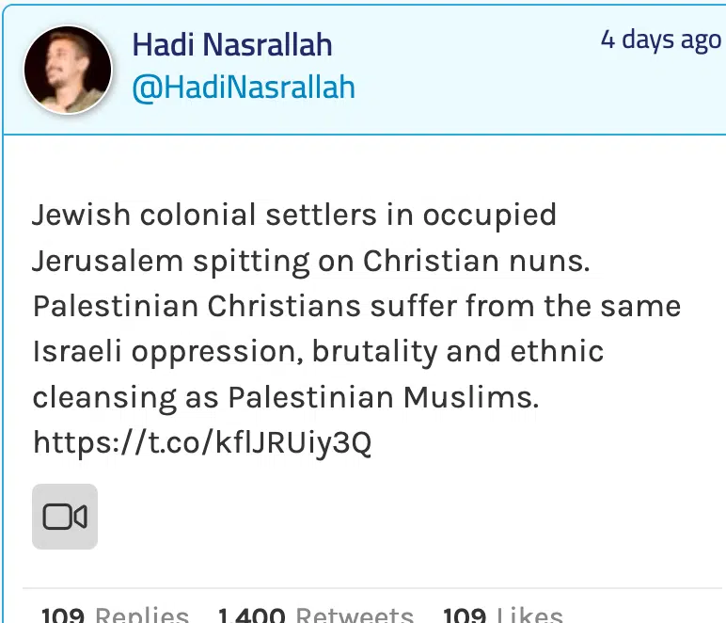Click the 'Retweets' label text
The width and height of the screenshot is (726, 623).
pos(355,615)
